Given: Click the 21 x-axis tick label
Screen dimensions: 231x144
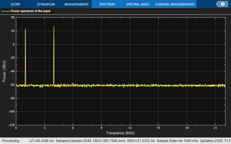Looking at the screenshot, I should (215, 128).
